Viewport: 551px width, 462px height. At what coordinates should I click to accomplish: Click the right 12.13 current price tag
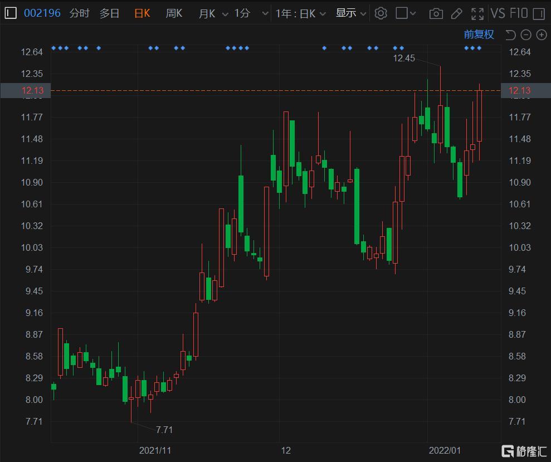coord(526,90)
